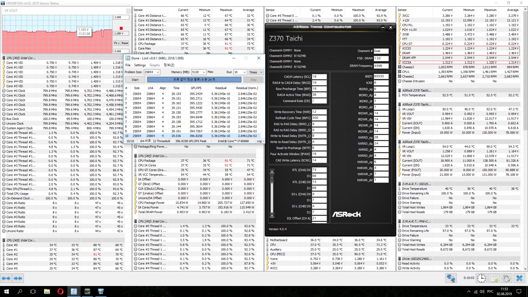
Task: Open the Settings menu in LinX
Action: (x=140, y=65)
